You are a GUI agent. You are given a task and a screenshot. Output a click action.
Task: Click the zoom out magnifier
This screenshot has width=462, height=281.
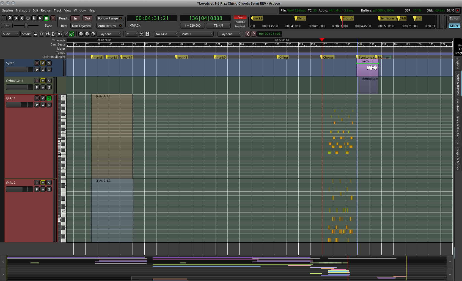click(x=81, y=34)
